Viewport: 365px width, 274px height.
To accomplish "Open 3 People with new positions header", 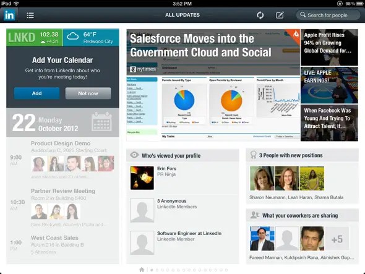I will [302, 155].
